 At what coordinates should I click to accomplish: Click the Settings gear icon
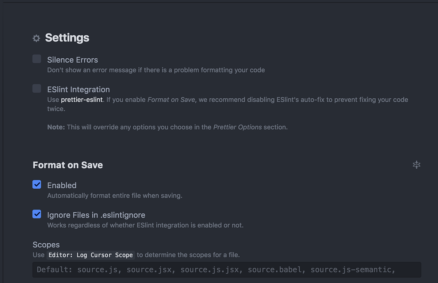coord(36,38)
